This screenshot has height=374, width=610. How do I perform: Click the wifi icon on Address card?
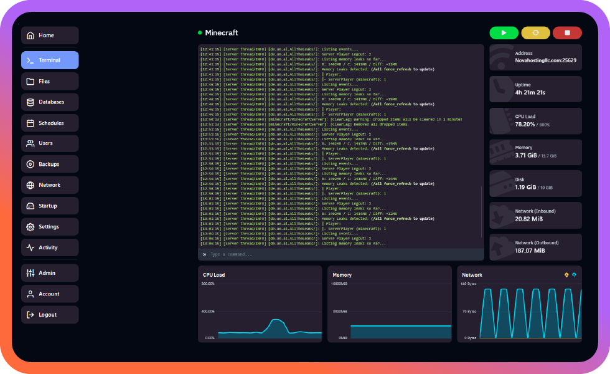point(500,57)
